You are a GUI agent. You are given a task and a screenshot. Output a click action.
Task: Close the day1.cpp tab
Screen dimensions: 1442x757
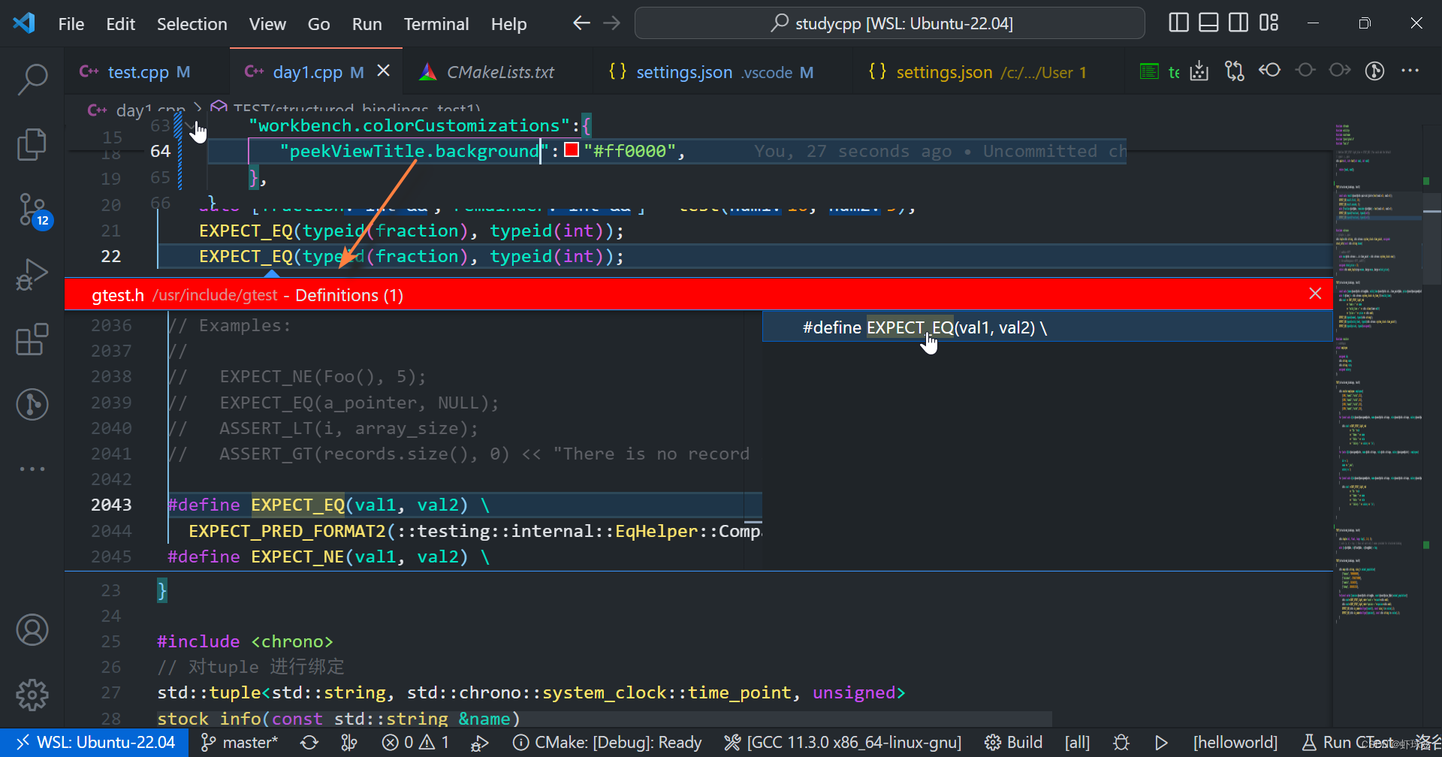pos(383,71)
